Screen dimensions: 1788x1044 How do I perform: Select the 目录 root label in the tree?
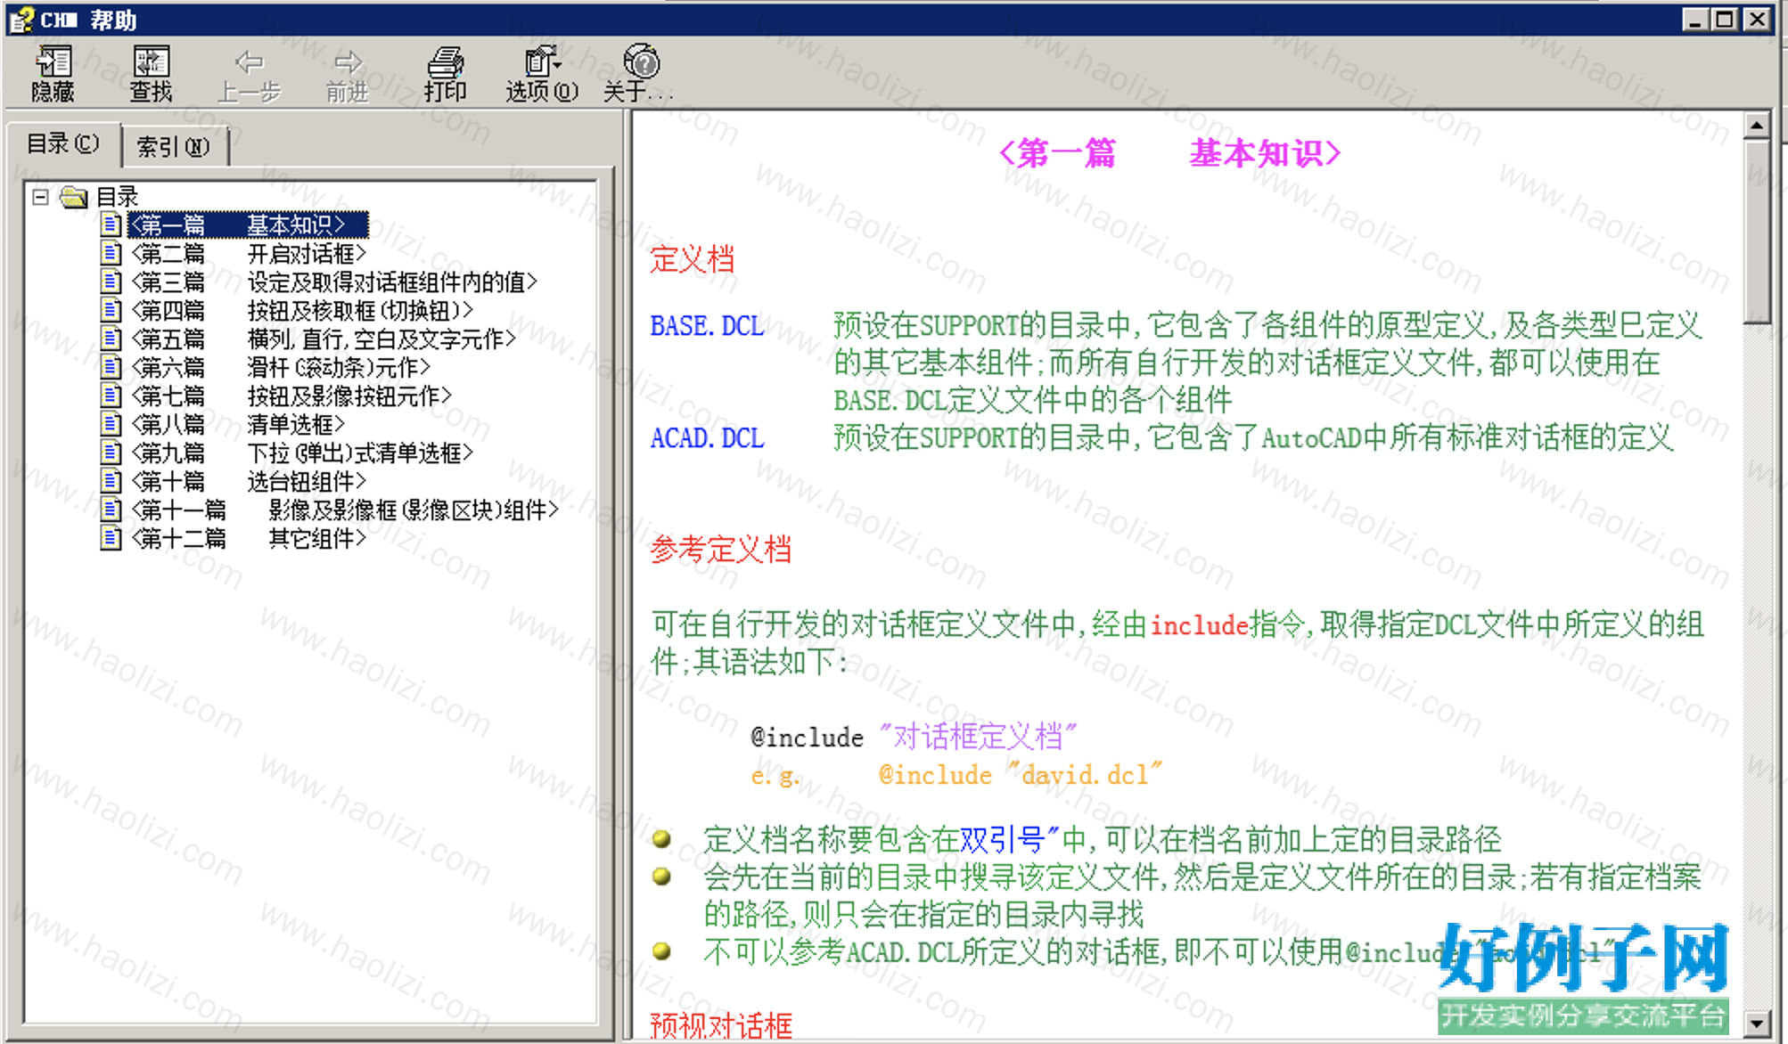(117, 196)
